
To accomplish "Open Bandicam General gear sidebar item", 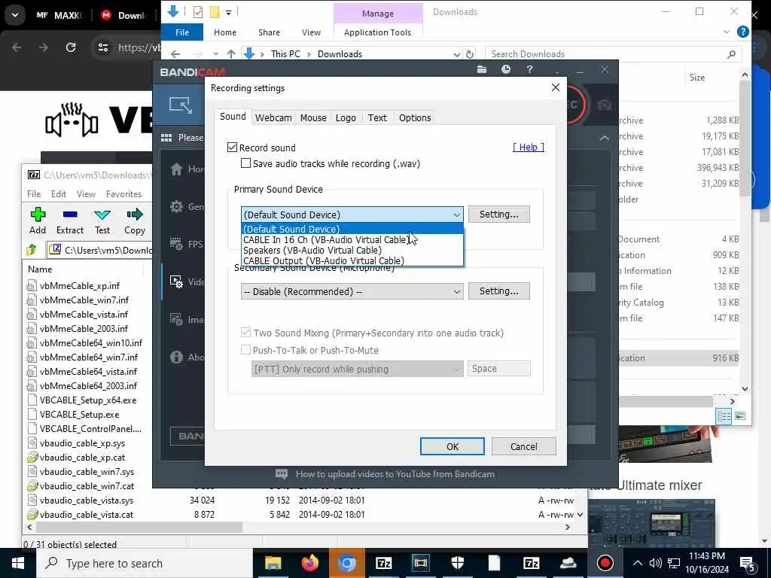I will [x=186, y=207].
